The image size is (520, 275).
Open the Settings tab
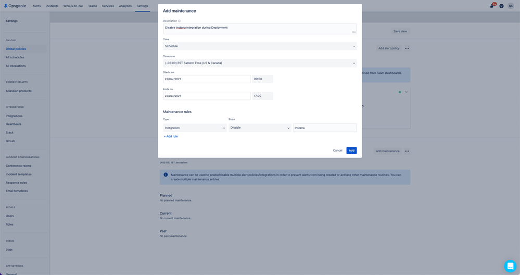click(142, 6)
